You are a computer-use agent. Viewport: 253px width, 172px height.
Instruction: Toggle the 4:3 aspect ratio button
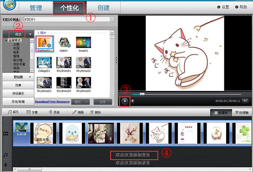pos(245,101)
